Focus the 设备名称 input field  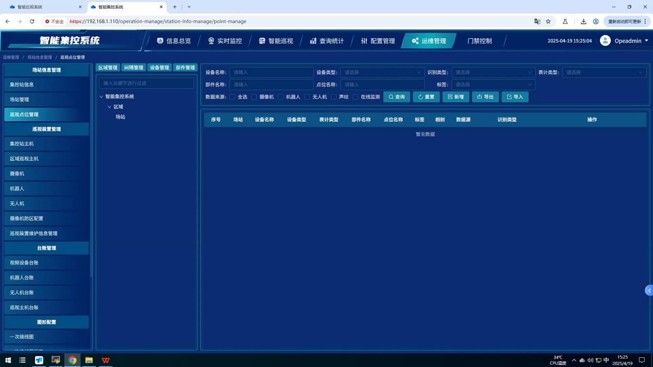271,72
